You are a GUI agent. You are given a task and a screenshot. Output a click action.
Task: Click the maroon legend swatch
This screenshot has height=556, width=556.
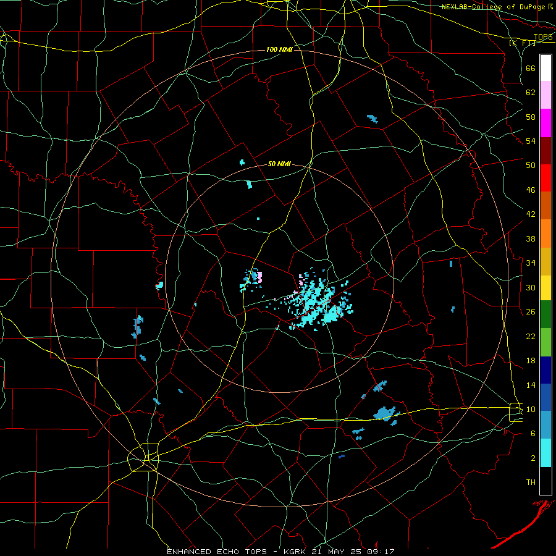545,150
